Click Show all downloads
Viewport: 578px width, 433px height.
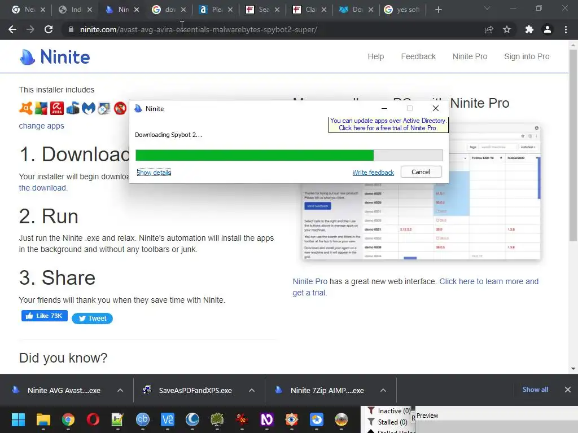[535, 390]
